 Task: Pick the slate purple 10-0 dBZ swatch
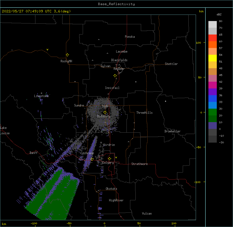coord(212,126)
